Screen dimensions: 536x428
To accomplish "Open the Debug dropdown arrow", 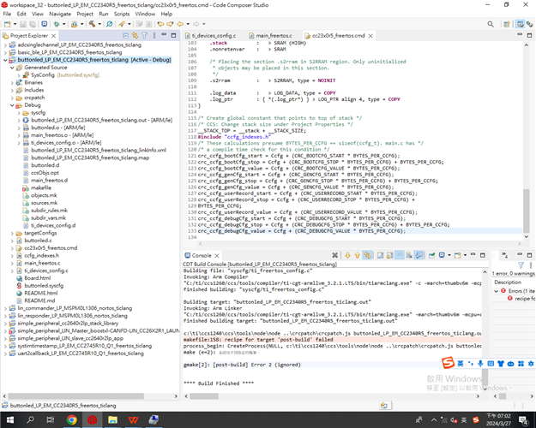I will click(x=64, y=24).
